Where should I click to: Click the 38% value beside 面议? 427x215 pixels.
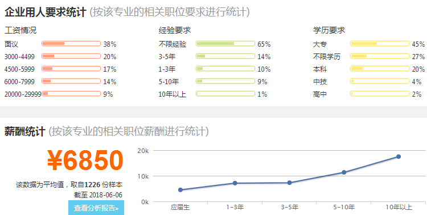(x=110, y=44)
